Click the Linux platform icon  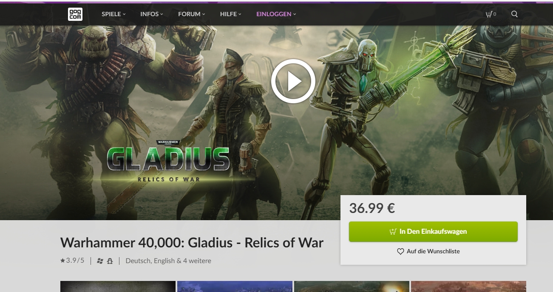110,261
